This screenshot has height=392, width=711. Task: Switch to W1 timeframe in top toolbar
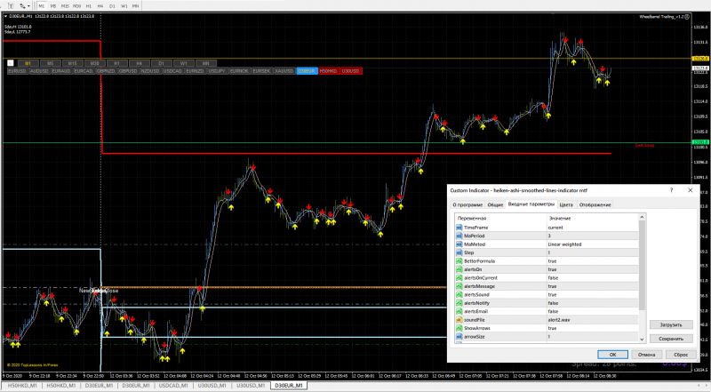[x=124, y=6]
